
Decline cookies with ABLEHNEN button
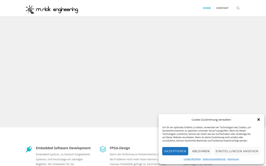[201, 151]
